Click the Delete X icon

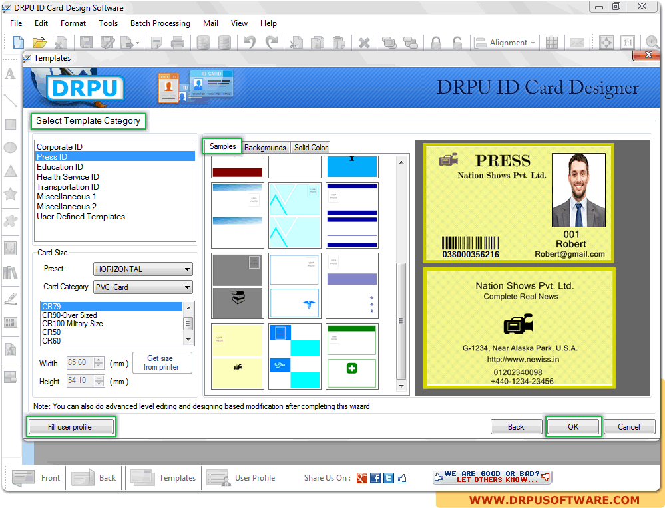click(364, 43)
